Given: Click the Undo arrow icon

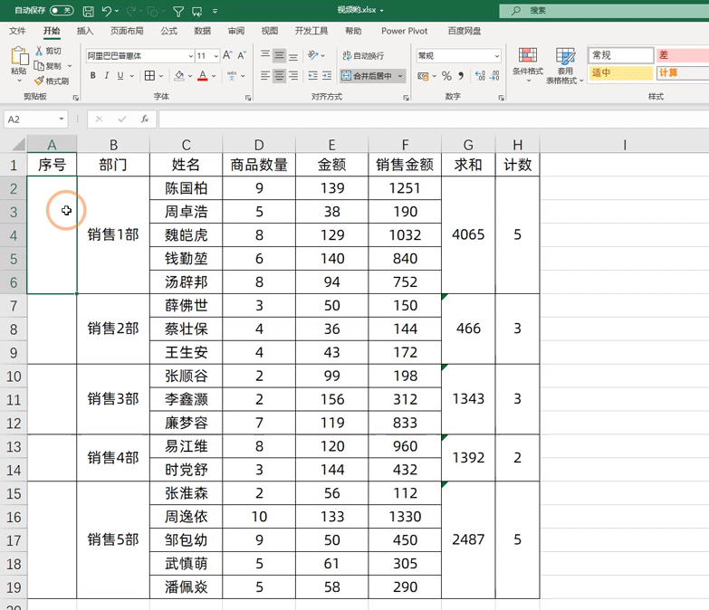Looking at the screenshot, I should tap(107, 11).
